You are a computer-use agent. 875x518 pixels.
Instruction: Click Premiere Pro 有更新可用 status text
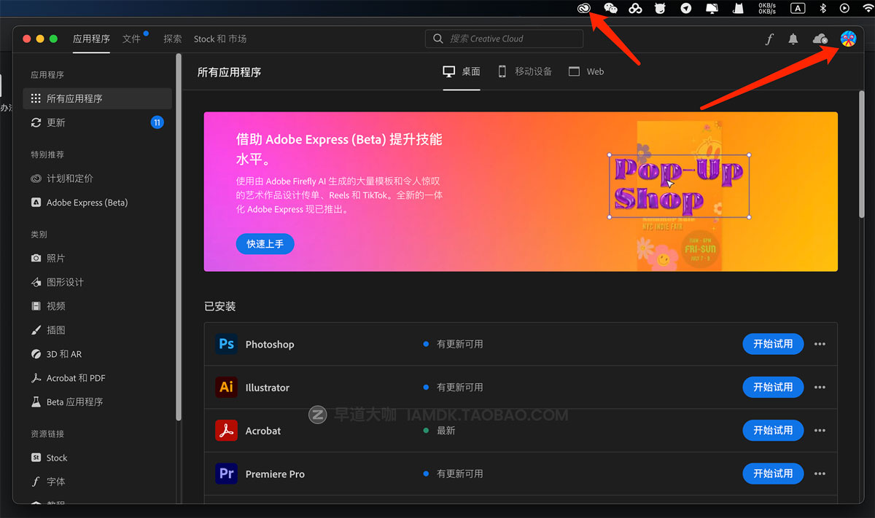click(459, 474)
